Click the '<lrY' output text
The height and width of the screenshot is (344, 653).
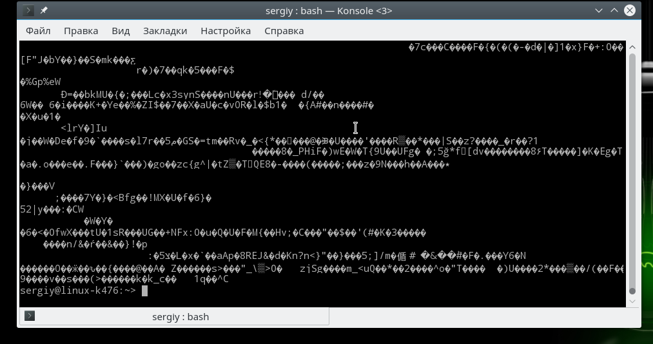84,128
